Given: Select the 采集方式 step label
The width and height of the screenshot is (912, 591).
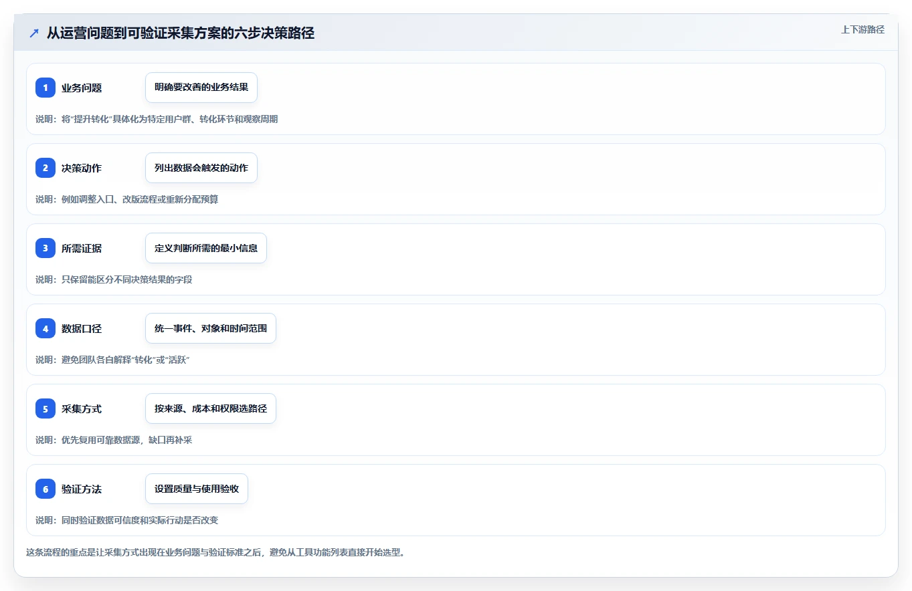Looking at the screenshot, I should tap(82, 408).
